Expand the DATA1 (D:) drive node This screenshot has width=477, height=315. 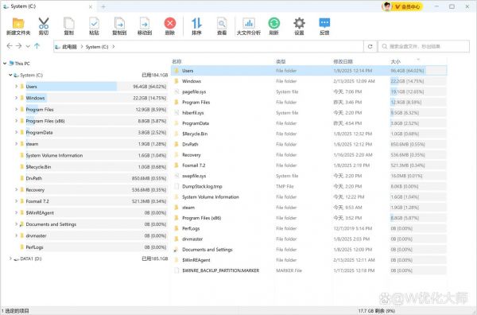10,259
